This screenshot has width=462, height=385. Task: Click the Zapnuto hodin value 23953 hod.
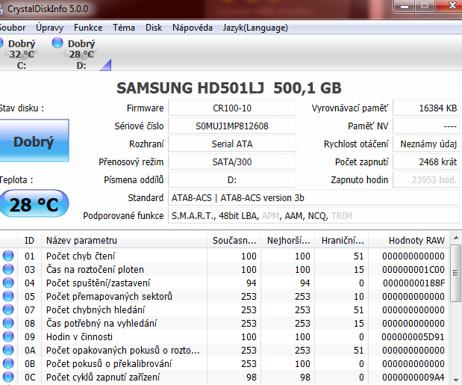(427, 179)
